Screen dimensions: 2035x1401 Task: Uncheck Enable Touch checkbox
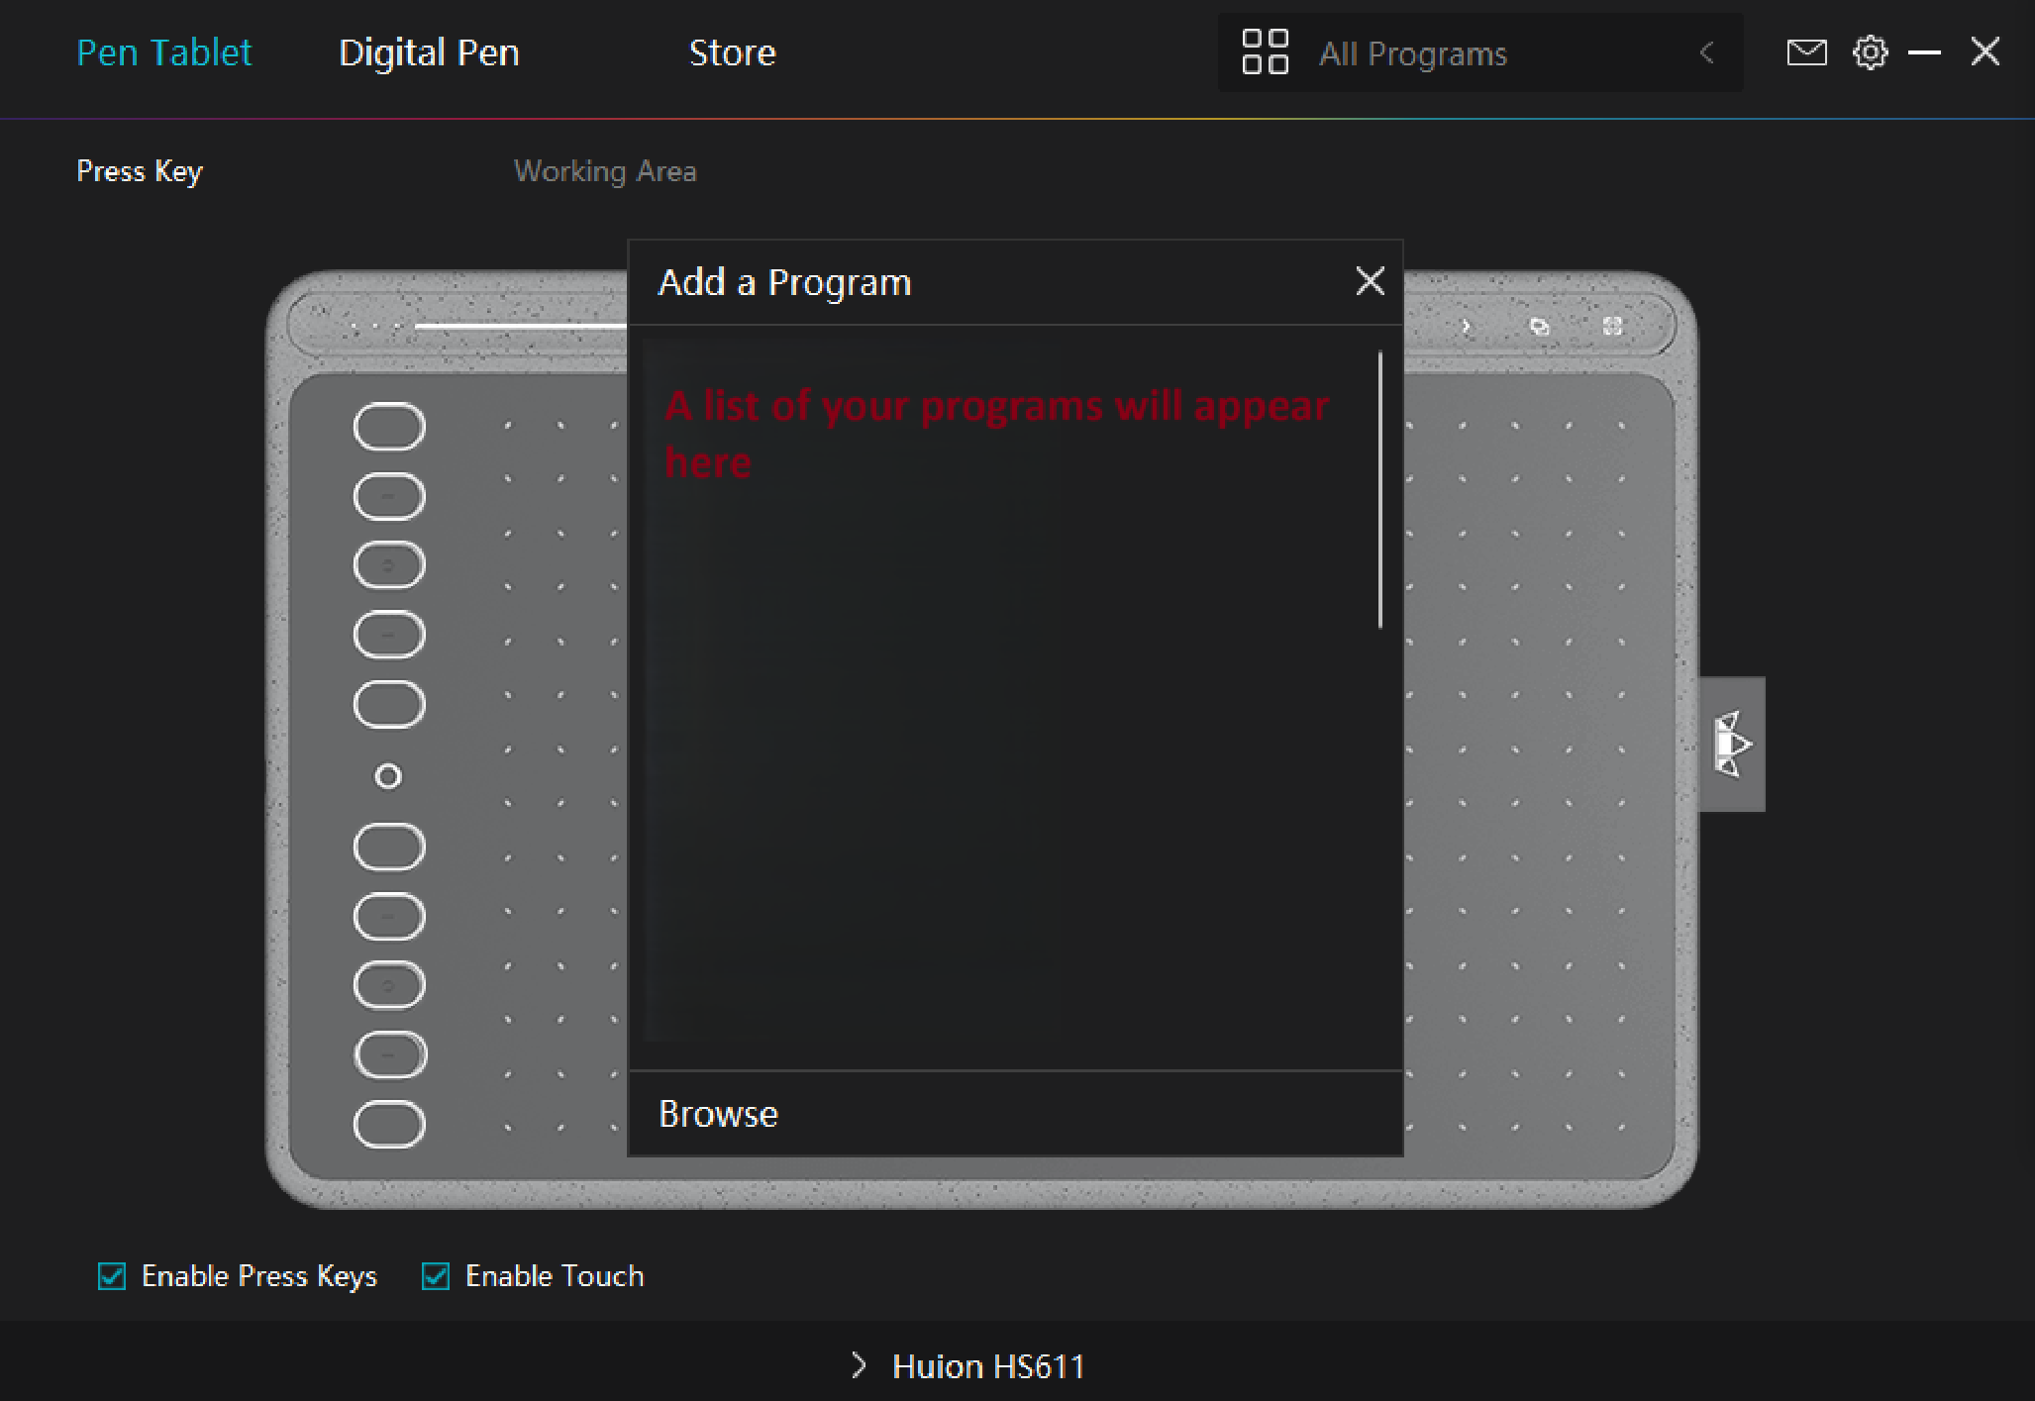point(436,1276)
